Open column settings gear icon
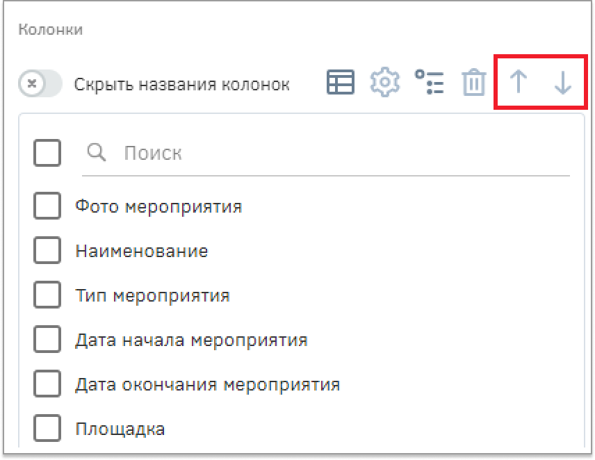The width and height of the screenshot is (595, 460). pos(385,82)
